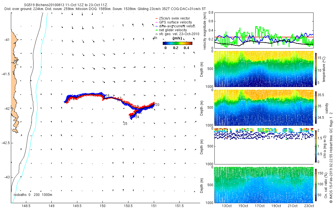Click the 'isobaths: 0 200 1000m' note

[x=33, y=195]
